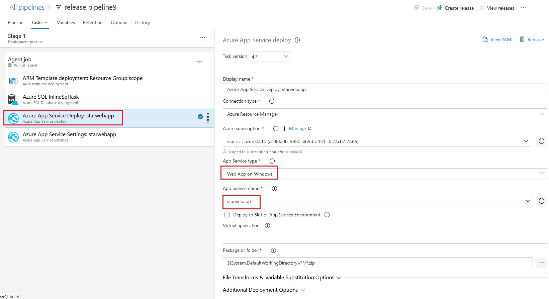Show Connection type info tooltip
The image size is (549, 299).
pos(272,101)
